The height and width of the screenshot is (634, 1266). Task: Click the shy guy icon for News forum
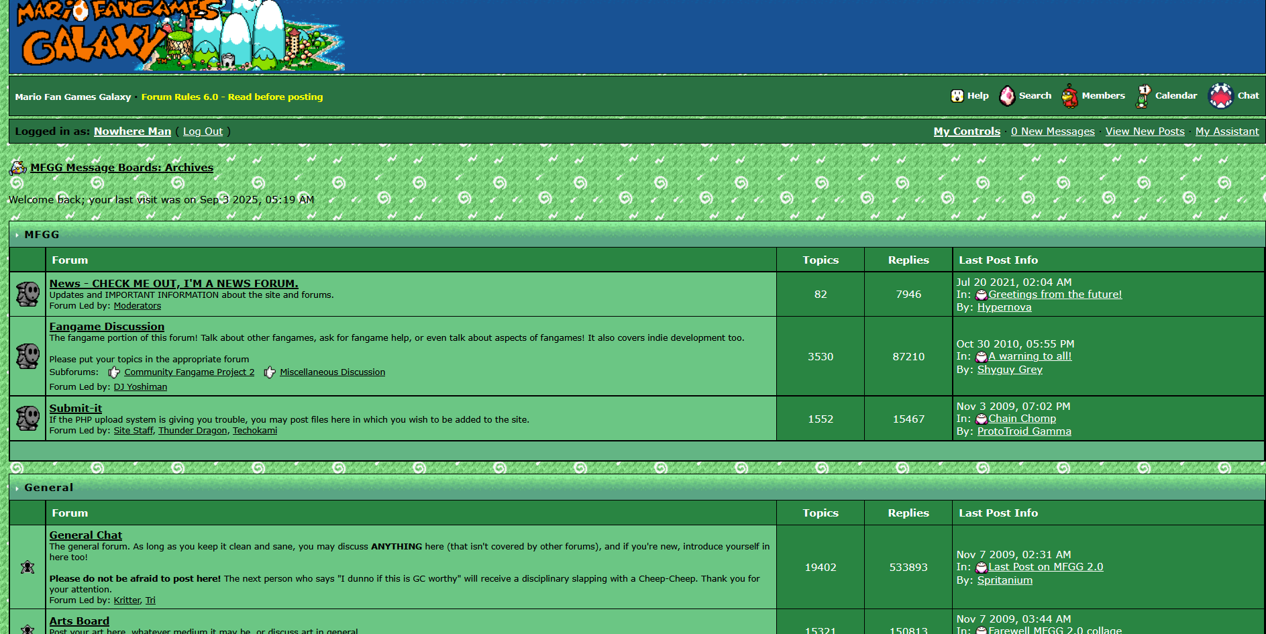point(28,294)
